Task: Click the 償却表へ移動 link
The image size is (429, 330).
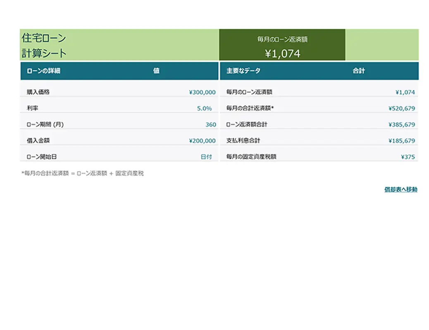Action: pos(400,190)
